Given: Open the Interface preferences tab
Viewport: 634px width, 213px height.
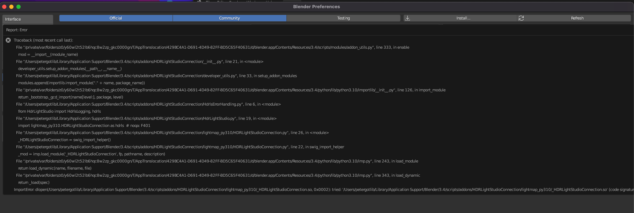Looking at the screenshot, I should pyautogui.click(x=28, y=19).
